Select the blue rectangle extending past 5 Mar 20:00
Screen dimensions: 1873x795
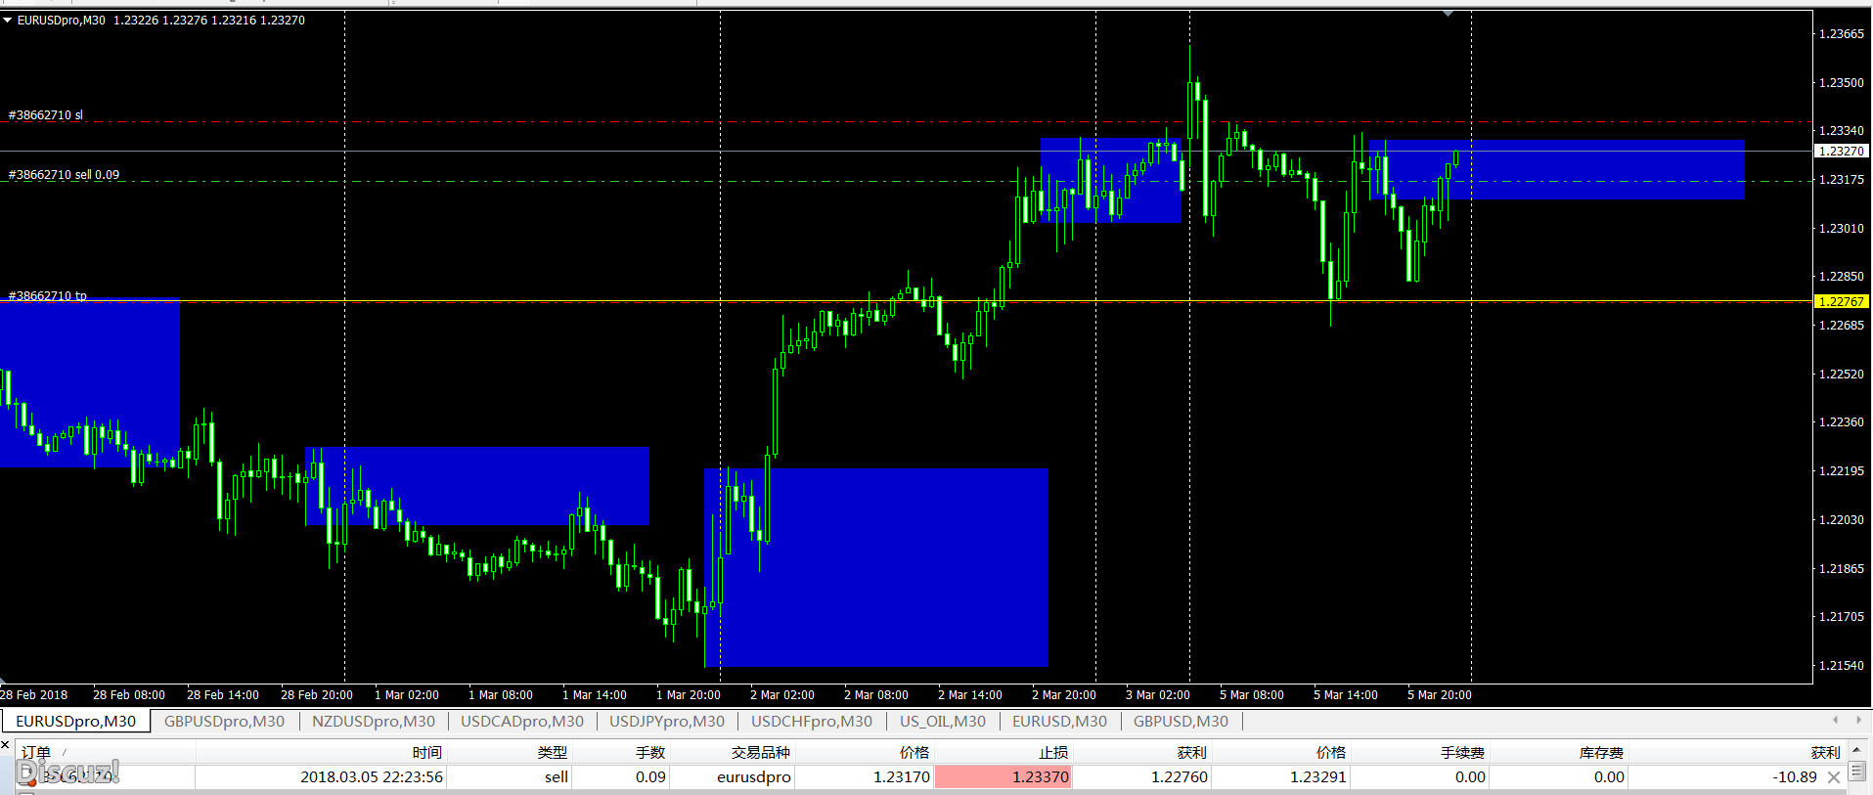1557,169
